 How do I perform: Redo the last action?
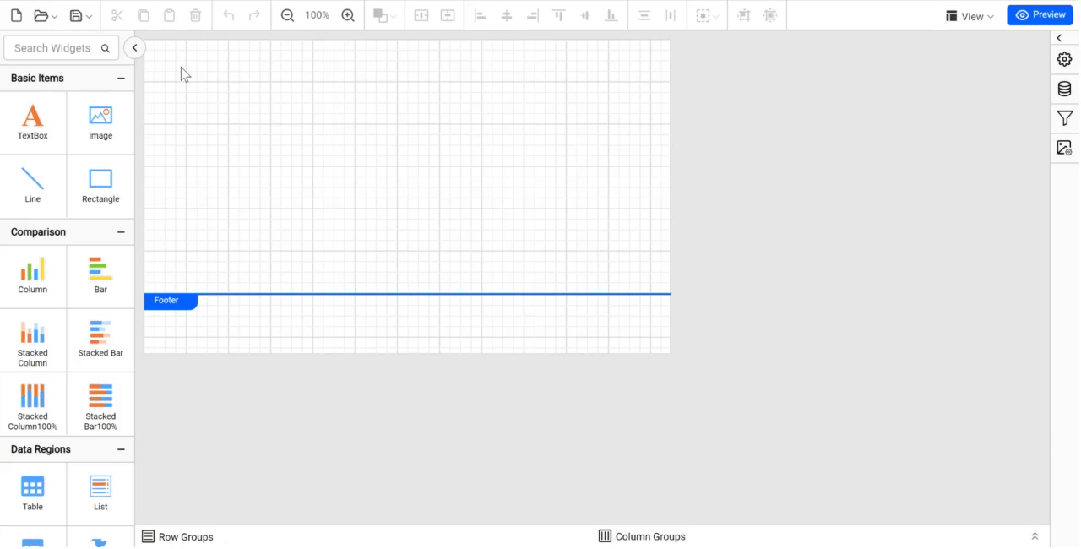point(255,15)
